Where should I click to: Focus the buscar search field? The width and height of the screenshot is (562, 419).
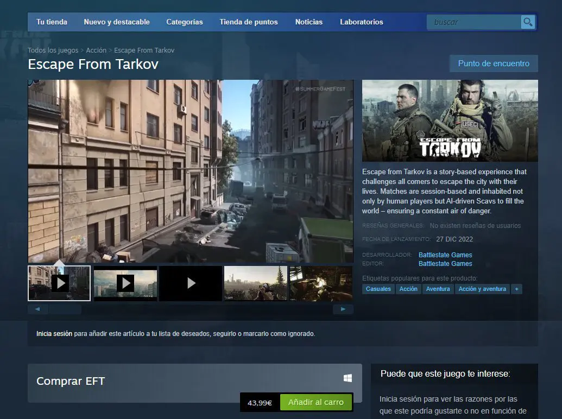pos(474,22)
